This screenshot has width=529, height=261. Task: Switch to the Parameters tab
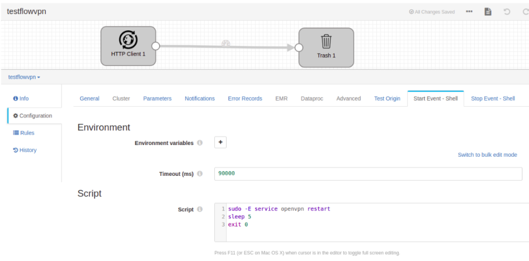[157, 99]
